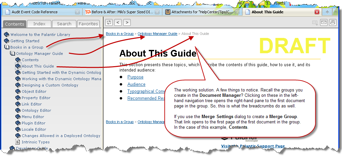Image resolution: width=342 pixels, height=156 pixels.
Task: Open the Search tab
Action: point(64,24)
